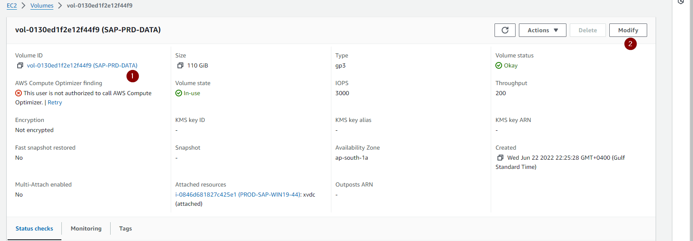This screenshot has height=241, width=693.
Task: Click the 'KMS key alias' label
Action: pos(353,120)
